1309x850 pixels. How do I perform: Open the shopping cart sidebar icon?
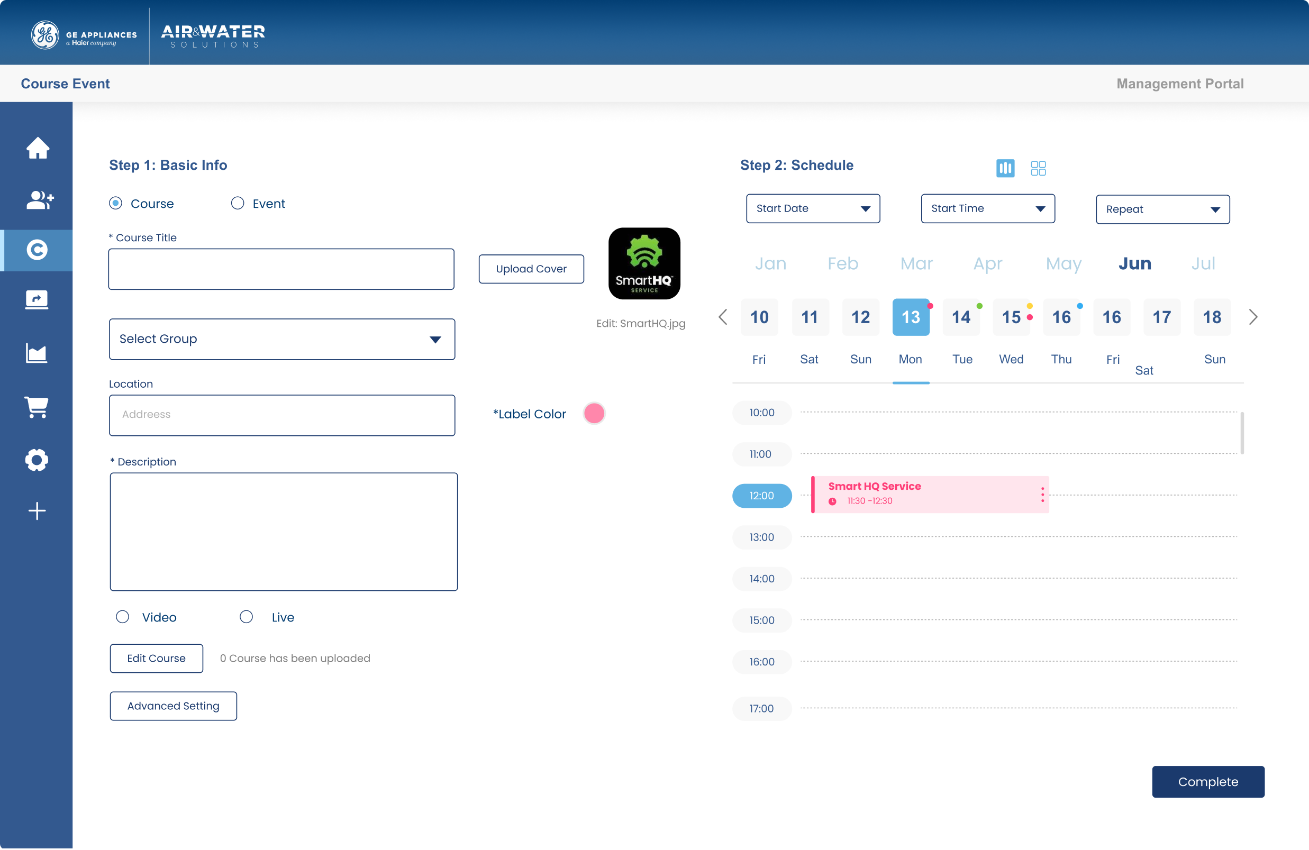pyautogui.click(x=37, y=407)
